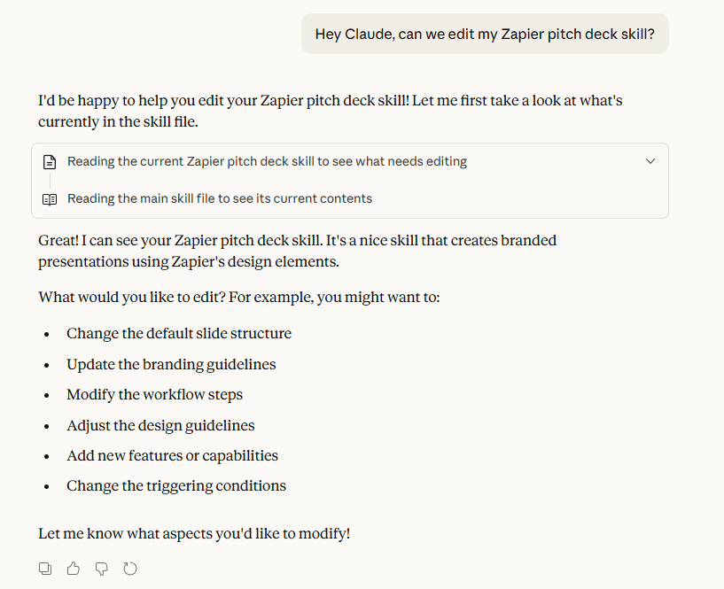Toggle the thumbs up feedback control
The width and height of the screenshot is (724, 589).
point(73,568)
